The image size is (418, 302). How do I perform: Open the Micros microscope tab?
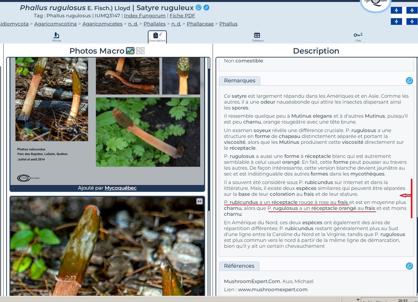click(x=57, y=37)
